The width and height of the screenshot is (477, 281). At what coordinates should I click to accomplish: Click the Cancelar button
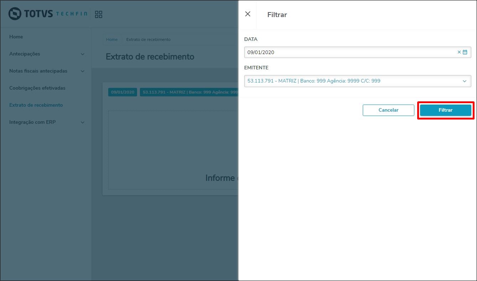coord(388,110)
